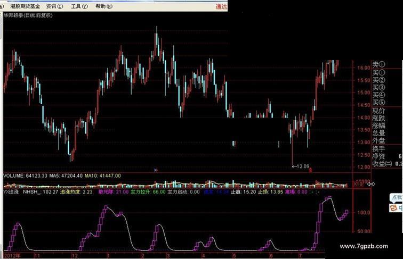The width and height of the screenshot is (403, 259).
Task: Click the MA10: 41447.00 volume readout
Action: (103, 176)
